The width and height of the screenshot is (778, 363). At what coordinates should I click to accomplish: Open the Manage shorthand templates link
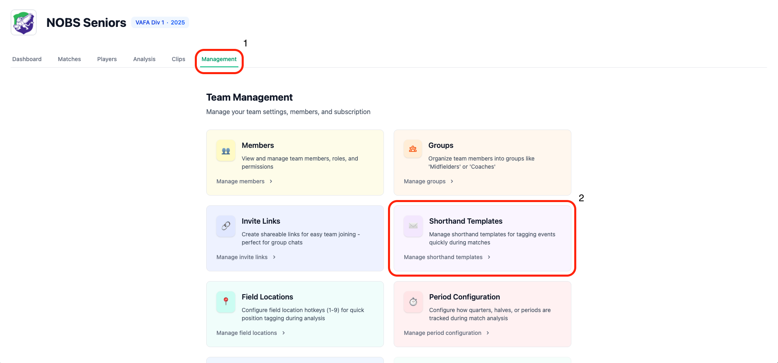point(443,257)
